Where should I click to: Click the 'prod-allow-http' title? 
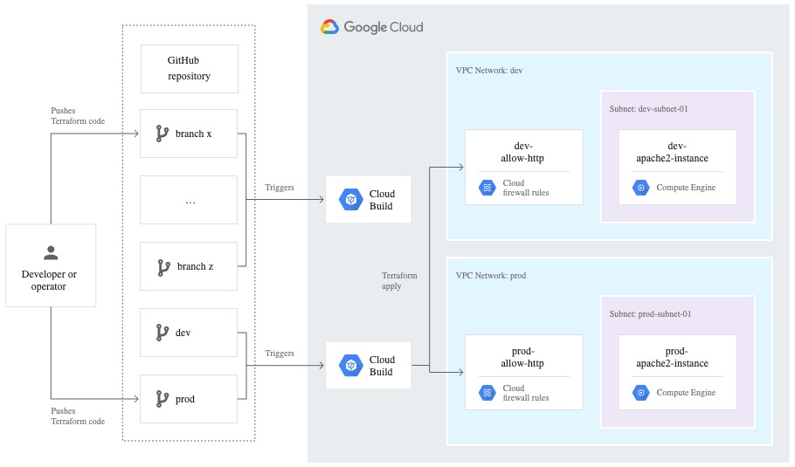[x=522, y=357]
